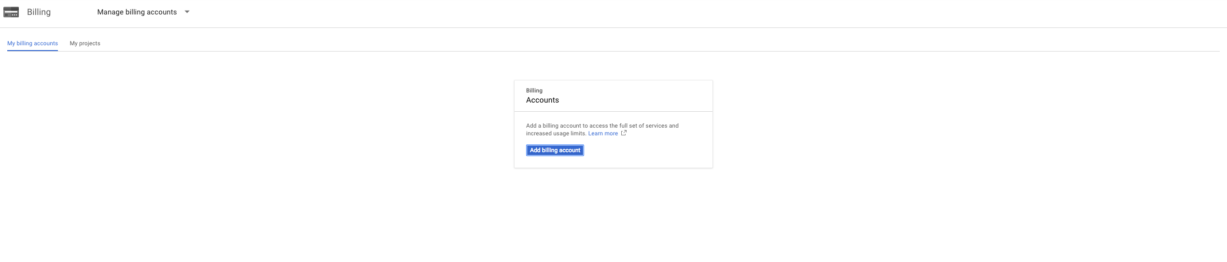Screen dimensions: 1227x262
Task: Open the Manage billing accounts dropdown
Action: tap(143, 12)
